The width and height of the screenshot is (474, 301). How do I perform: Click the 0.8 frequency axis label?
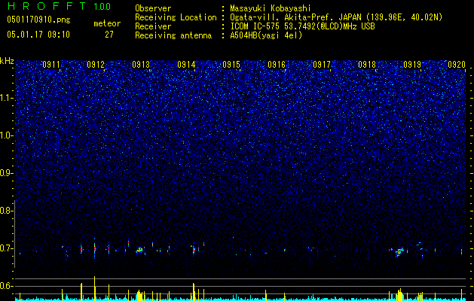tap(6, 211)
